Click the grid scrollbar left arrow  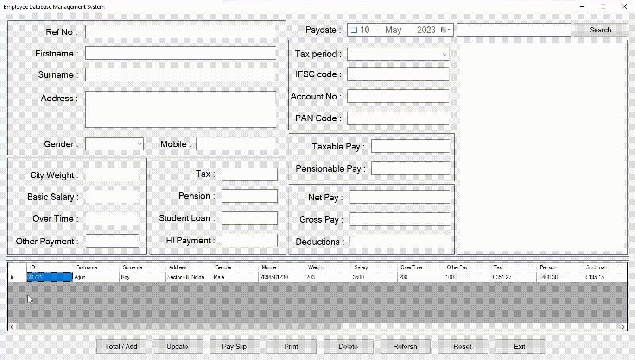click(x=12, y=327)
